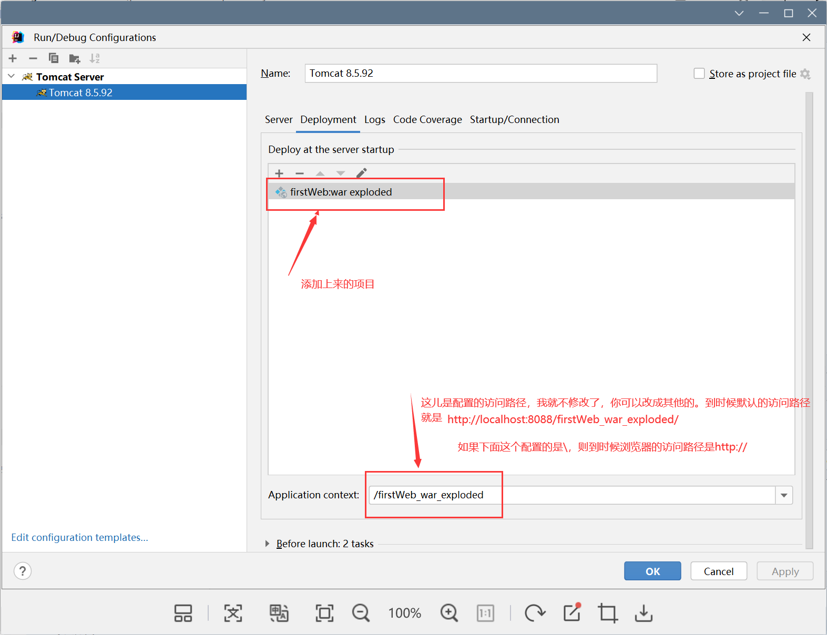This screenshot has width=827, height=635.
Task: Switch to the Deployment tab
Action: [x=328, y=120]
